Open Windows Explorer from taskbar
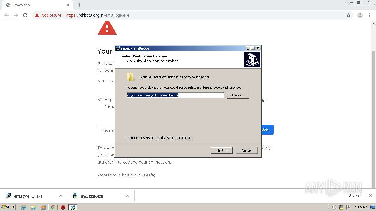376x211 pixels. click(33, 207)
